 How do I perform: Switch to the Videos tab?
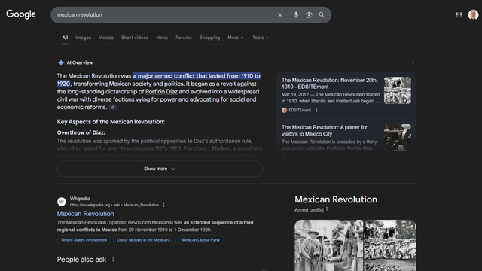106,38
